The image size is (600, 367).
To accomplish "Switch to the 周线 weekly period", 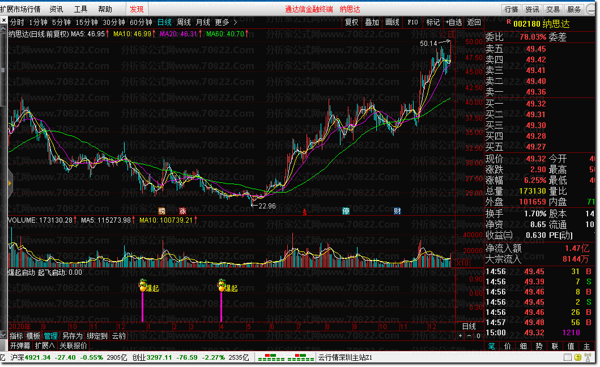I will tap(184, 23).
